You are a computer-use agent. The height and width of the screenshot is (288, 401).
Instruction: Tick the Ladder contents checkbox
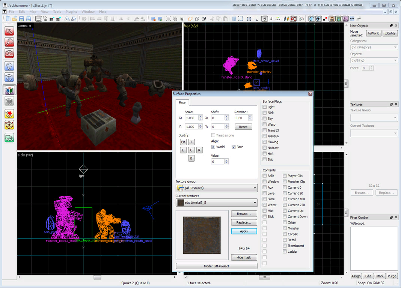click(x=285, y=252)
